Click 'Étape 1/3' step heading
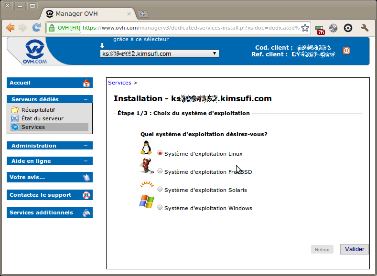The height and width of the screenshot is (276, 377). [x=183, y=113]
